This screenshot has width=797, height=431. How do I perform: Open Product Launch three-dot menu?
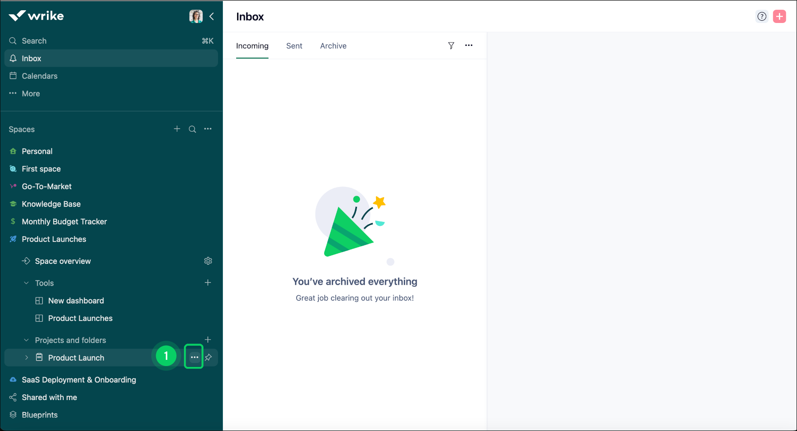(194, 357)
